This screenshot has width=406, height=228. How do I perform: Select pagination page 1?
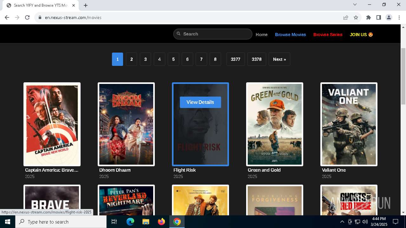pyautogui.click(x=117, y=59)
